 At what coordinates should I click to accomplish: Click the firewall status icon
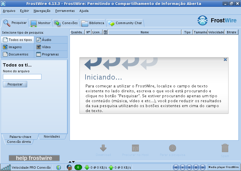[69, 167]
